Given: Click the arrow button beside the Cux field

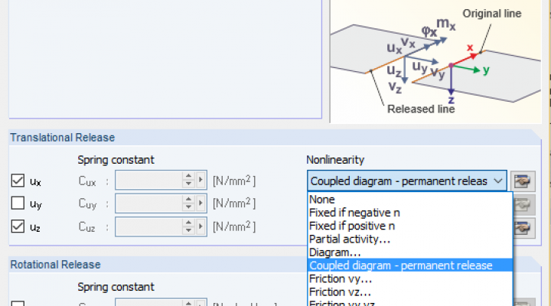Looking at the screenshot, I should click(x=201, y=181).
